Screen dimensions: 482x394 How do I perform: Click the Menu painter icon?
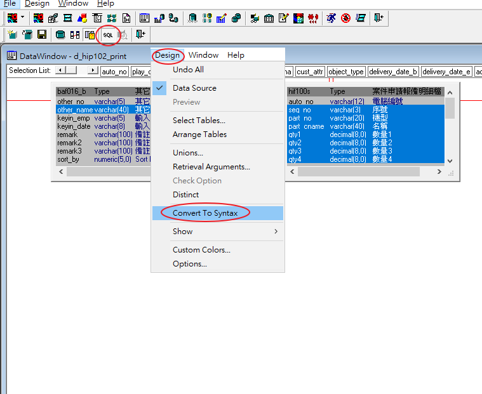97,18
